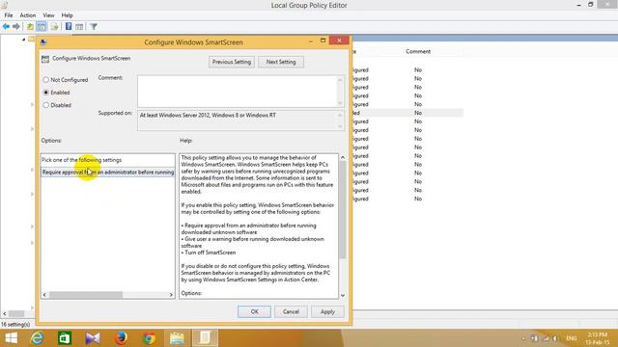Toggle the Show/Hide Action Pane icon

pos(79,26)
